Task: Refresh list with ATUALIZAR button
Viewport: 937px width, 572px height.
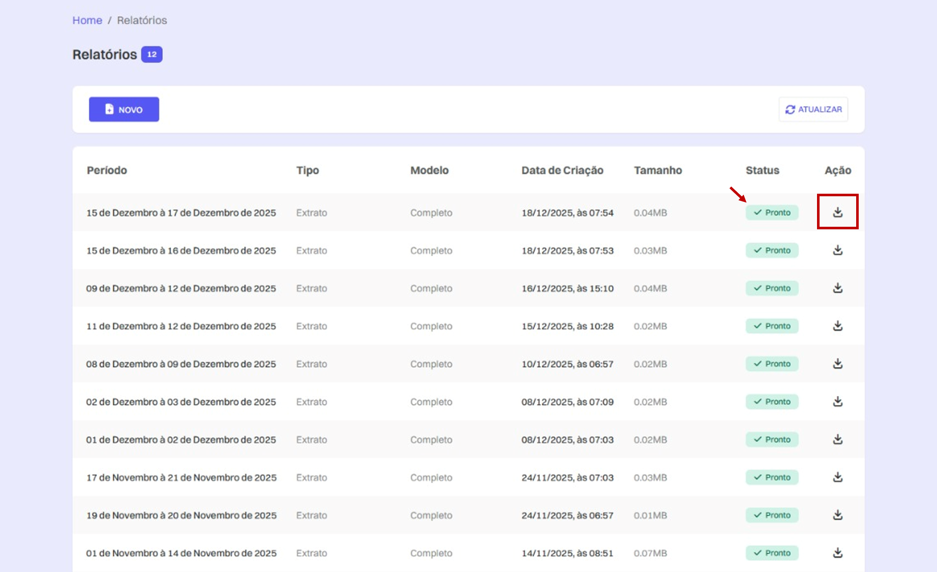Action: click(813, 109)
